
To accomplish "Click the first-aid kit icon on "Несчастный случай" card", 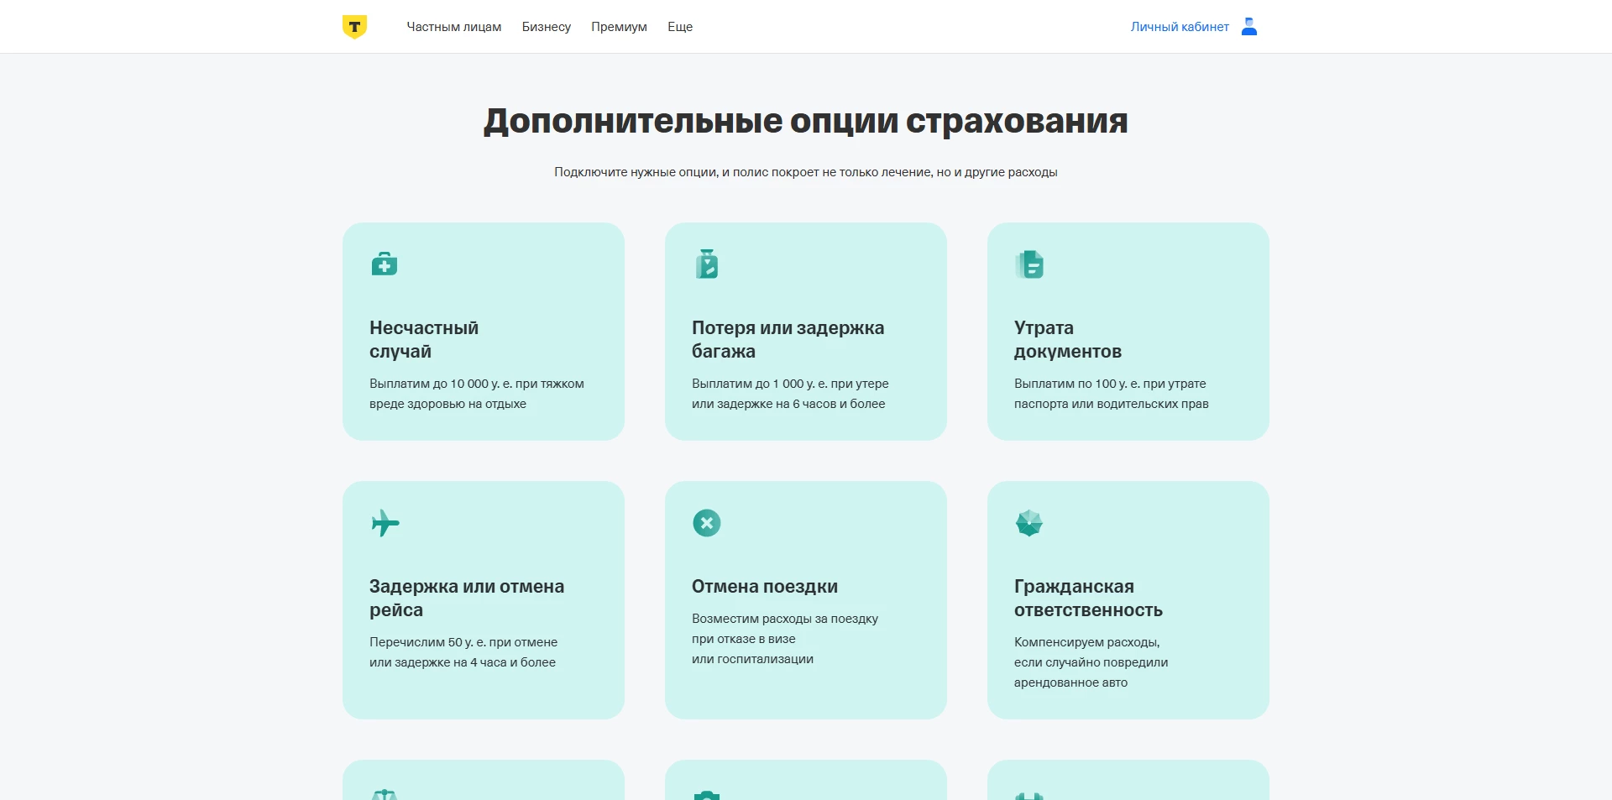I will (385, 264).
